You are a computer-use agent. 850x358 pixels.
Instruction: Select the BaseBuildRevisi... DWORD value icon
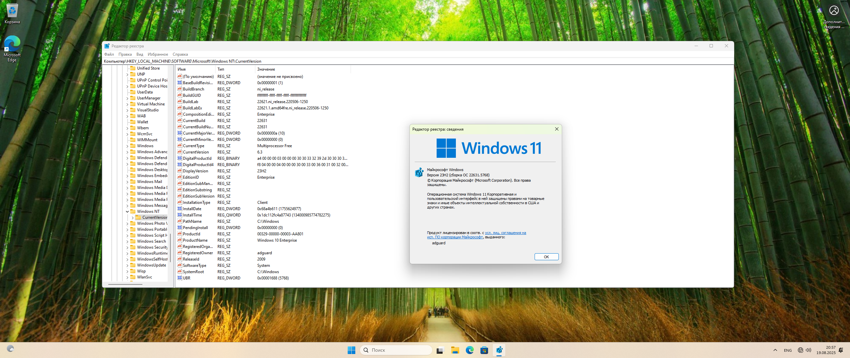180,83
